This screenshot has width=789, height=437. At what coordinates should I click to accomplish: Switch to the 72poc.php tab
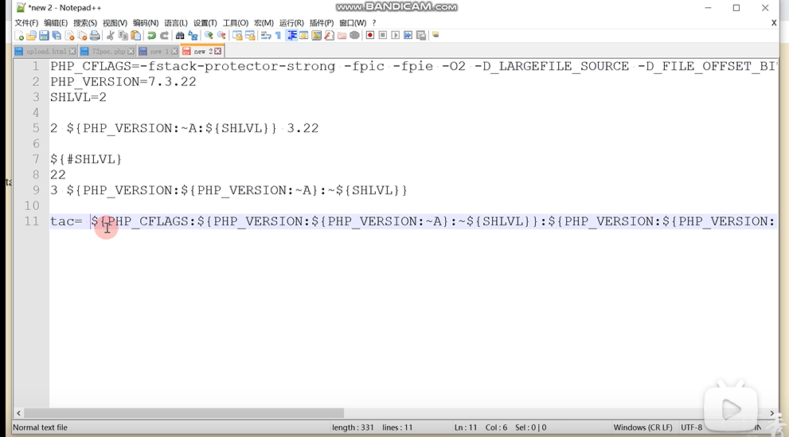pyautogui.click(x=108, y=51)
